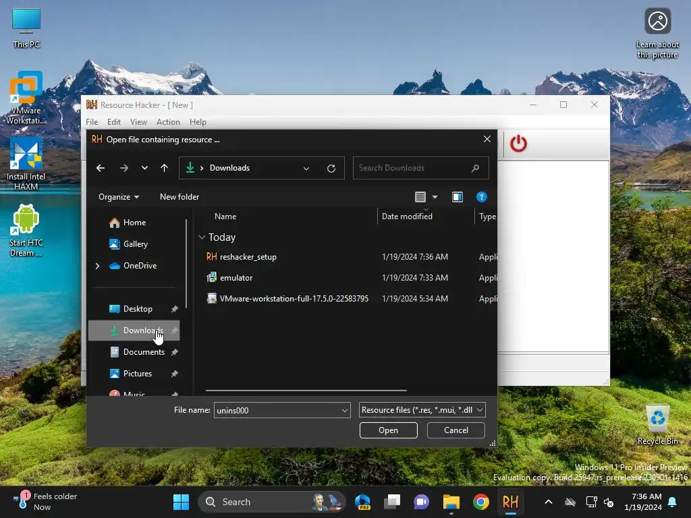Image resolution: width=691 pixels, height=518 pixels.
Task: Click the Open button
Action: click(x=388, y=430)
